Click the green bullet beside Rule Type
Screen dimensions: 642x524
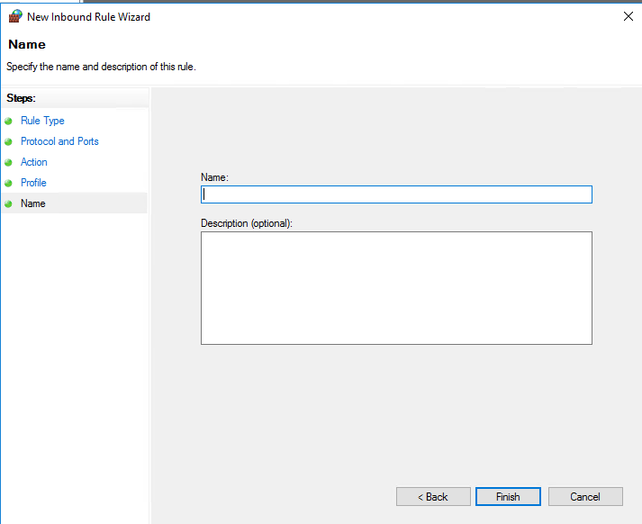tap(9, 122)
